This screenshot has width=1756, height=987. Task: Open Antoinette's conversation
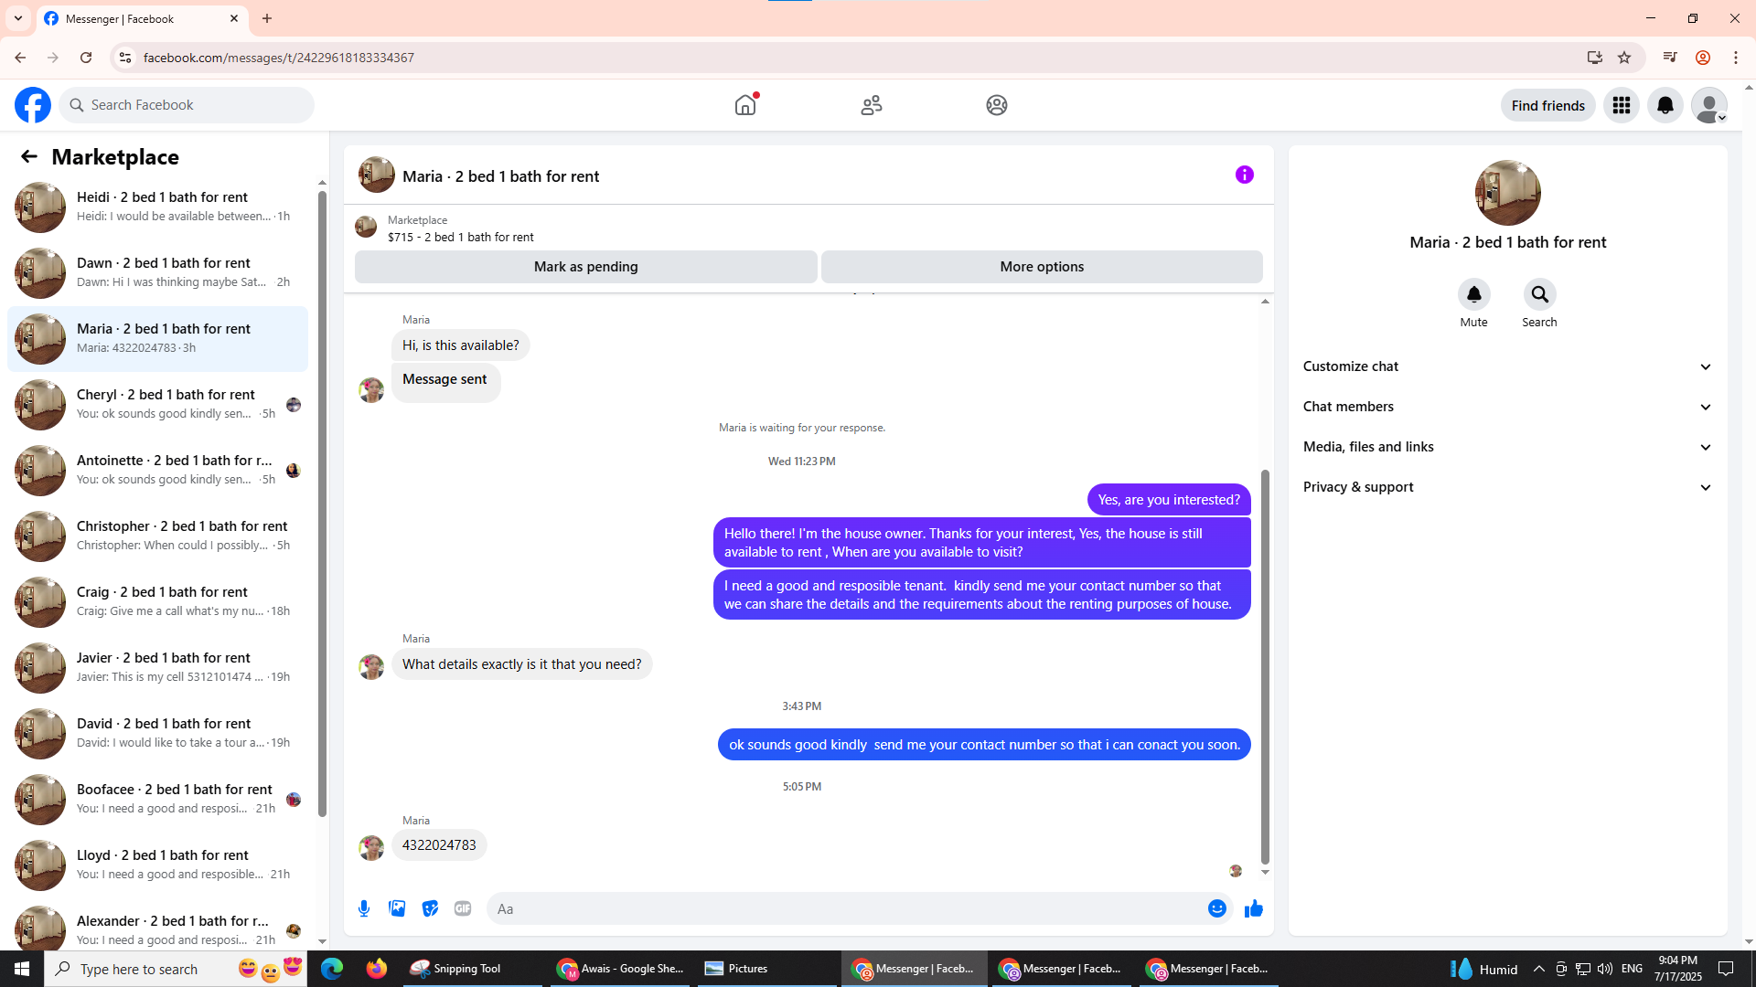click(x=157, y=470)
